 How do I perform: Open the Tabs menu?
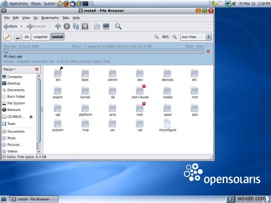pyautogui.click(x=65, y=18)
